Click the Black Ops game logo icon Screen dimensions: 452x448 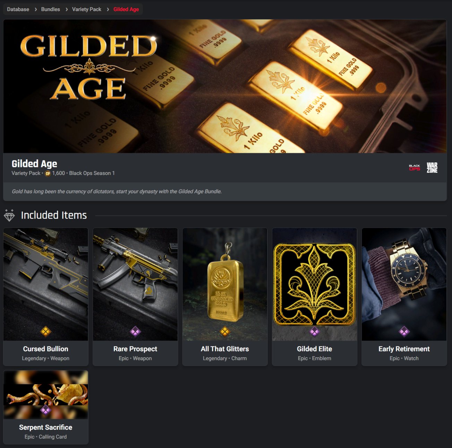tap(414, 168)
